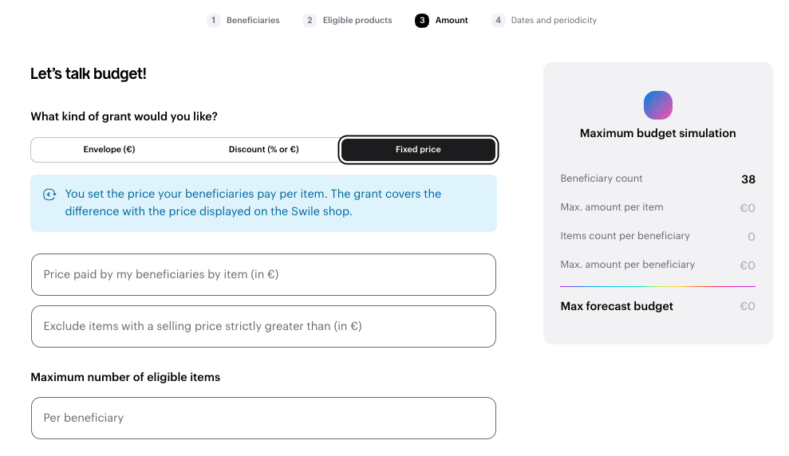Select the Discount (% or €) option
This screenshot has height=456, width=789.
(x=263, y=150)
